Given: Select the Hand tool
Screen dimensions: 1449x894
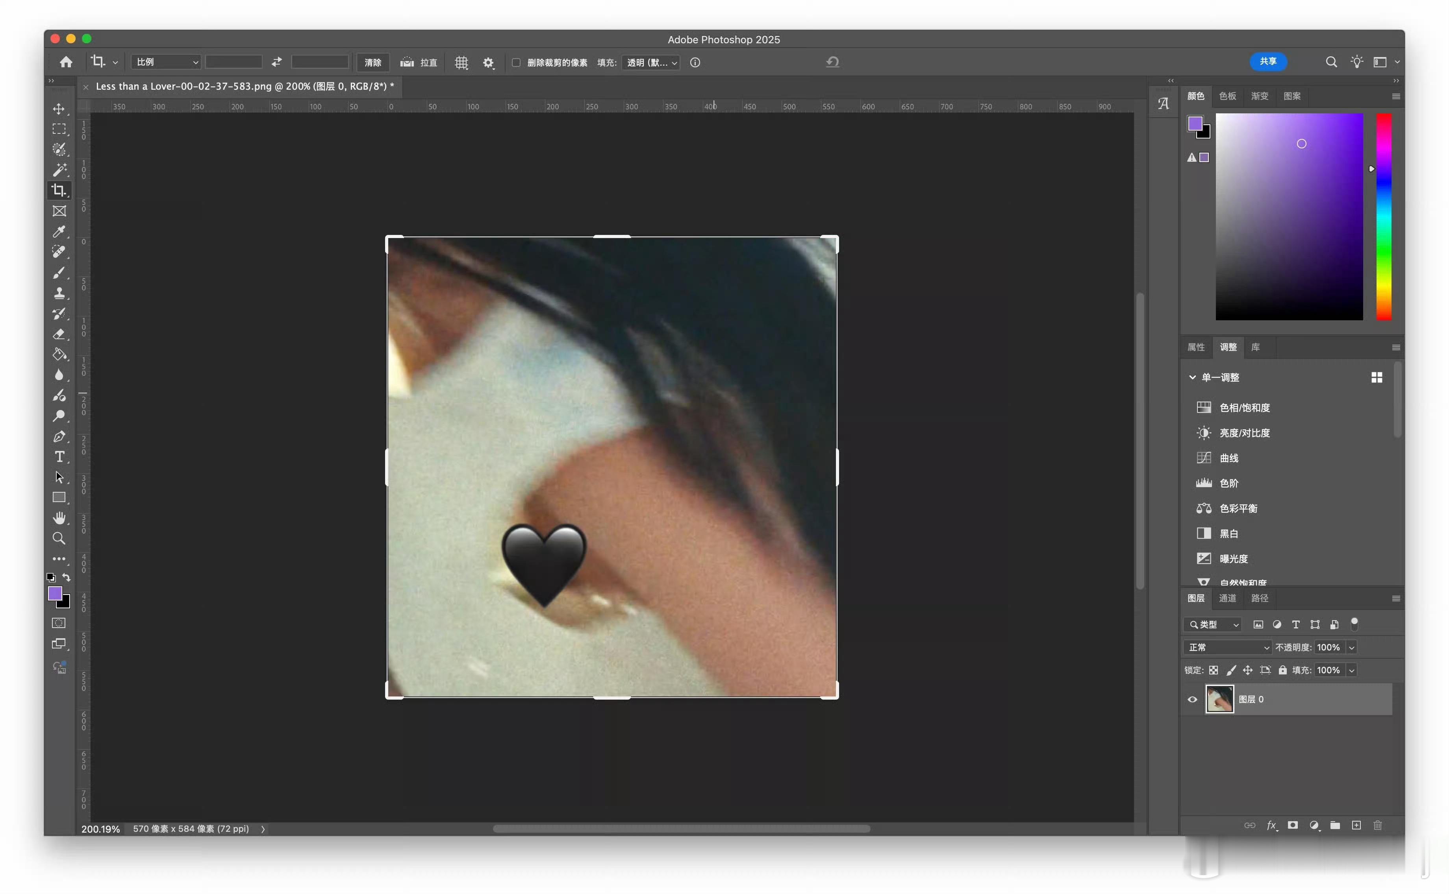Looking at the screenshot, I should click(59, 518).
